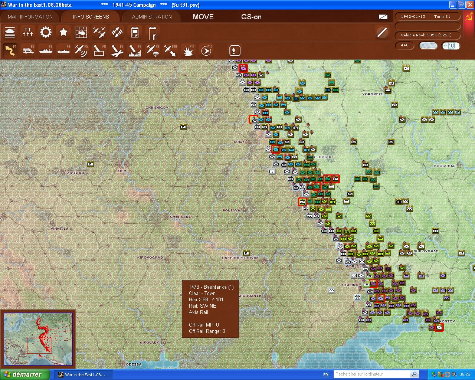Click the MOVE mode label
Viewport: 475px width, 380px height.
pyautogui.click(x=203, y=17)
